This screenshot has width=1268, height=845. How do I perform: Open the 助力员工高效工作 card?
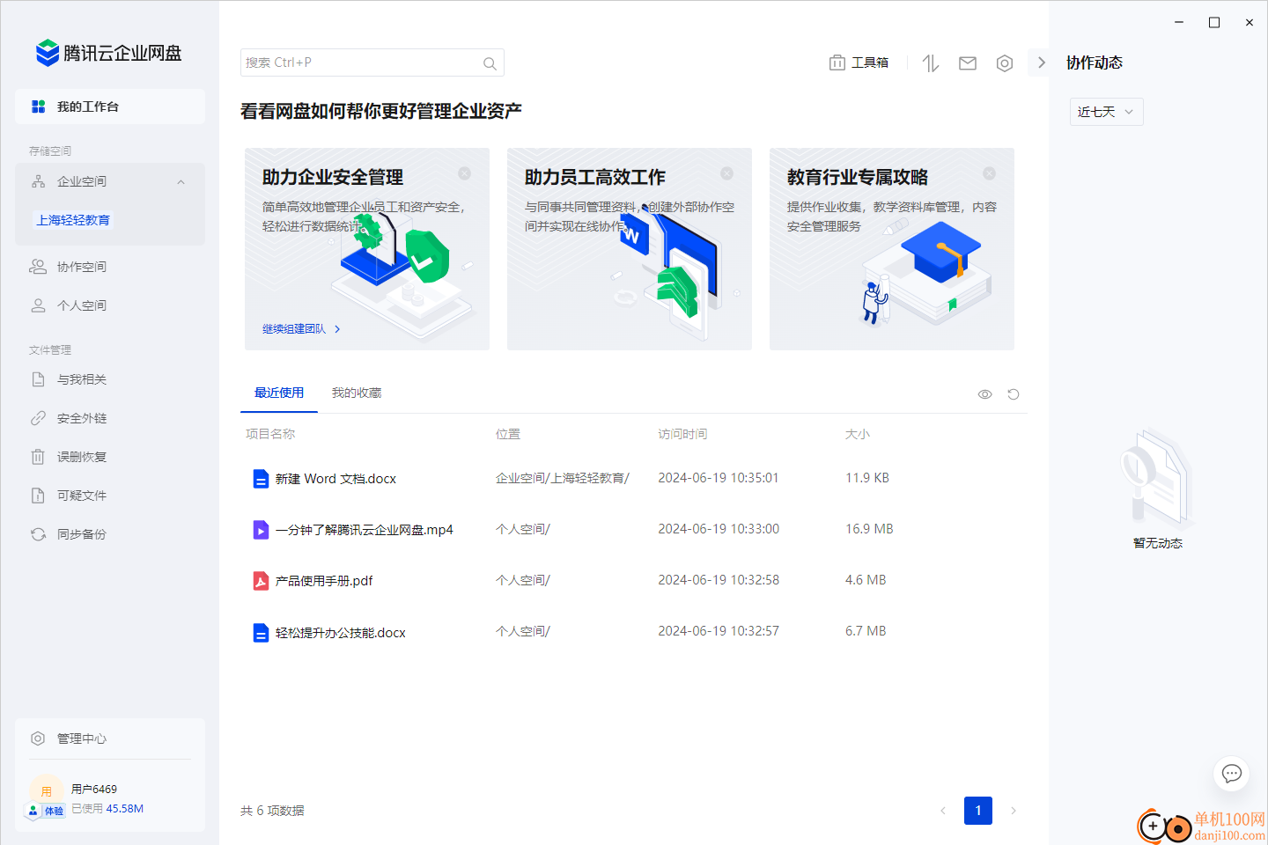tap(630, 249)
